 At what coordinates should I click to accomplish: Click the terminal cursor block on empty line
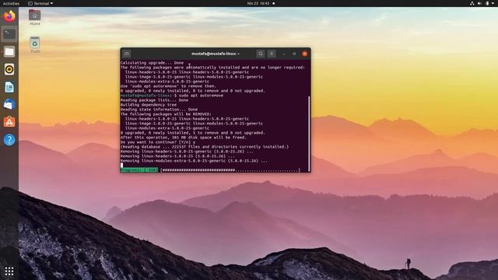121,165
